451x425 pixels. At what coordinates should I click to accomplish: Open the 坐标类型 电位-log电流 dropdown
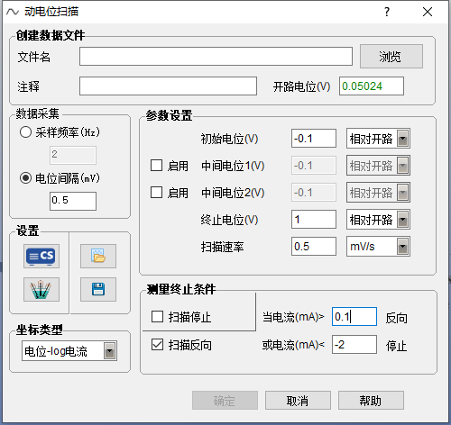[69, 351]
